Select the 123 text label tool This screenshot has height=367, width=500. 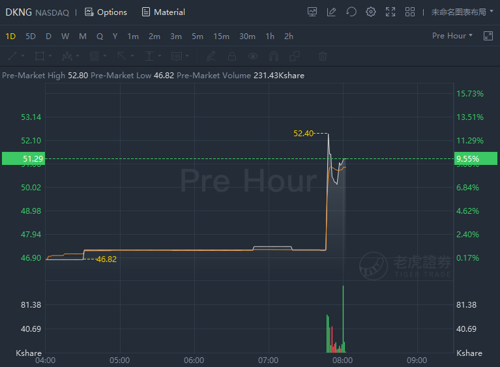tap(177, 56)
